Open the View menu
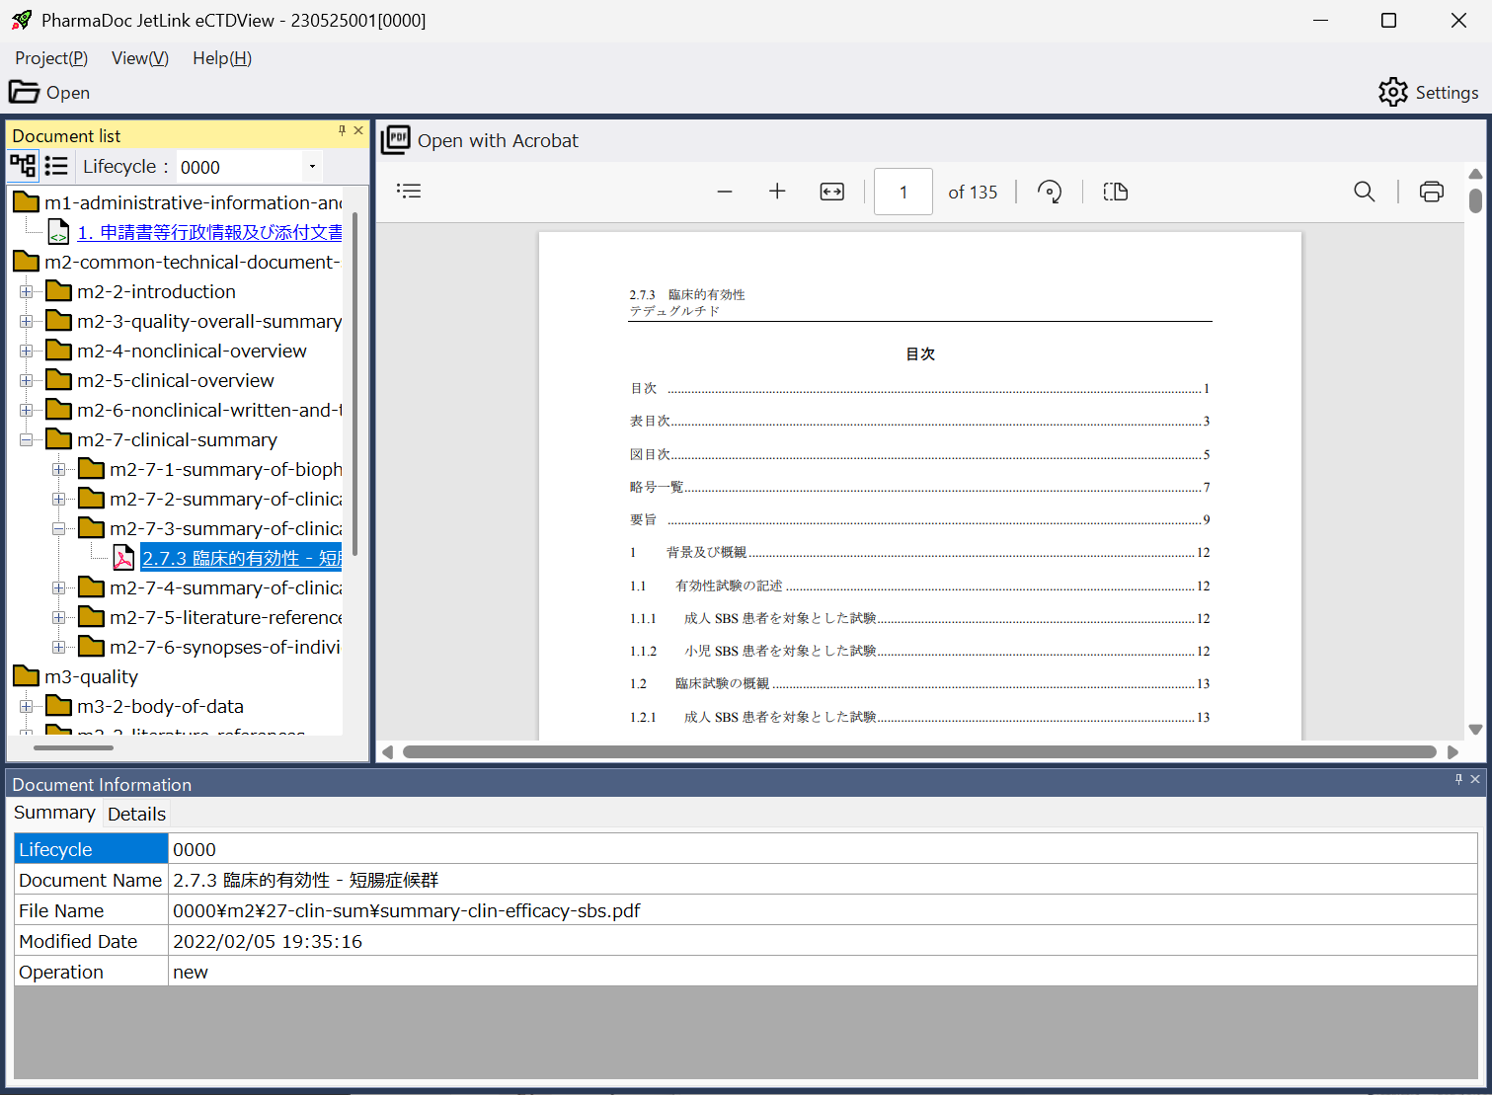This screenshot has width=1492, height=1095. click(x=139, y=58)
